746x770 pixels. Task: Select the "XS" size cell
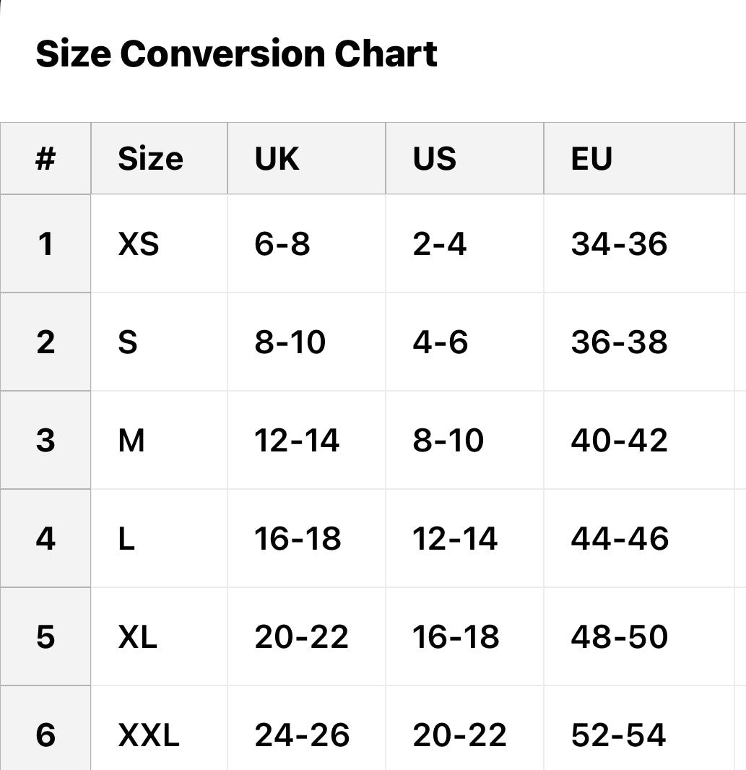click(138, 244)
